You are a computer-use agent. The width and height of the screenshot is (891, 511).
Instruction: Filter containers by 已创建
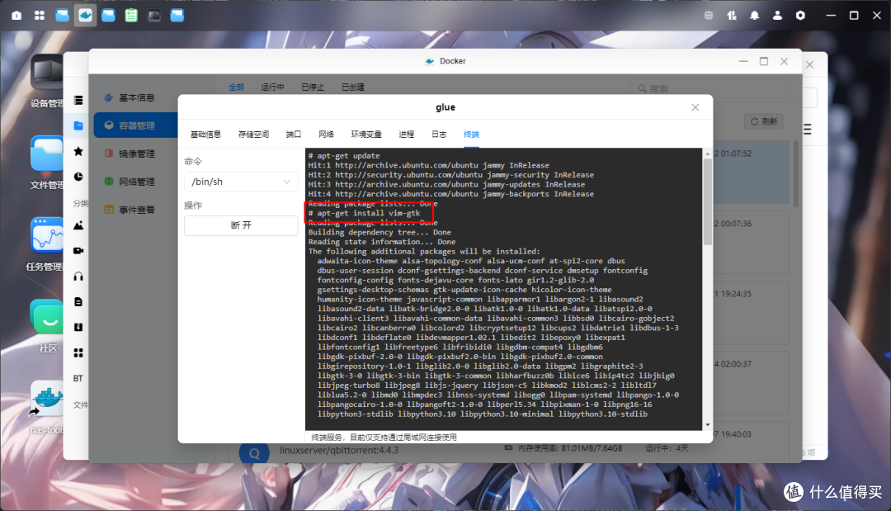click(x=353, y=88)
